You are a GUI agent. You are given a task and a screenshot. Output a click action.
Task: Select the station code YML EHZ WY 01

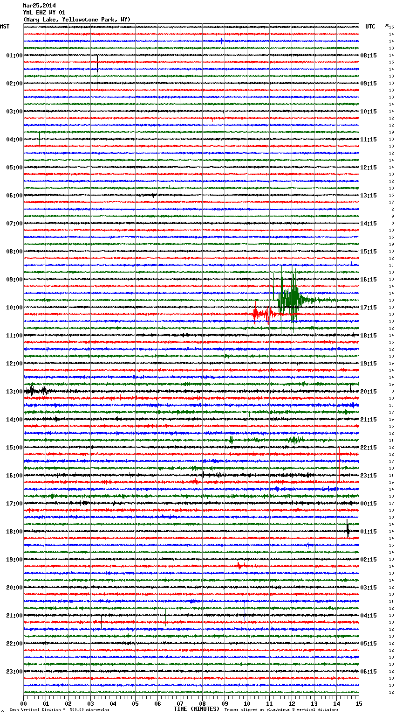pyautogui.click(x=44, y=13)
